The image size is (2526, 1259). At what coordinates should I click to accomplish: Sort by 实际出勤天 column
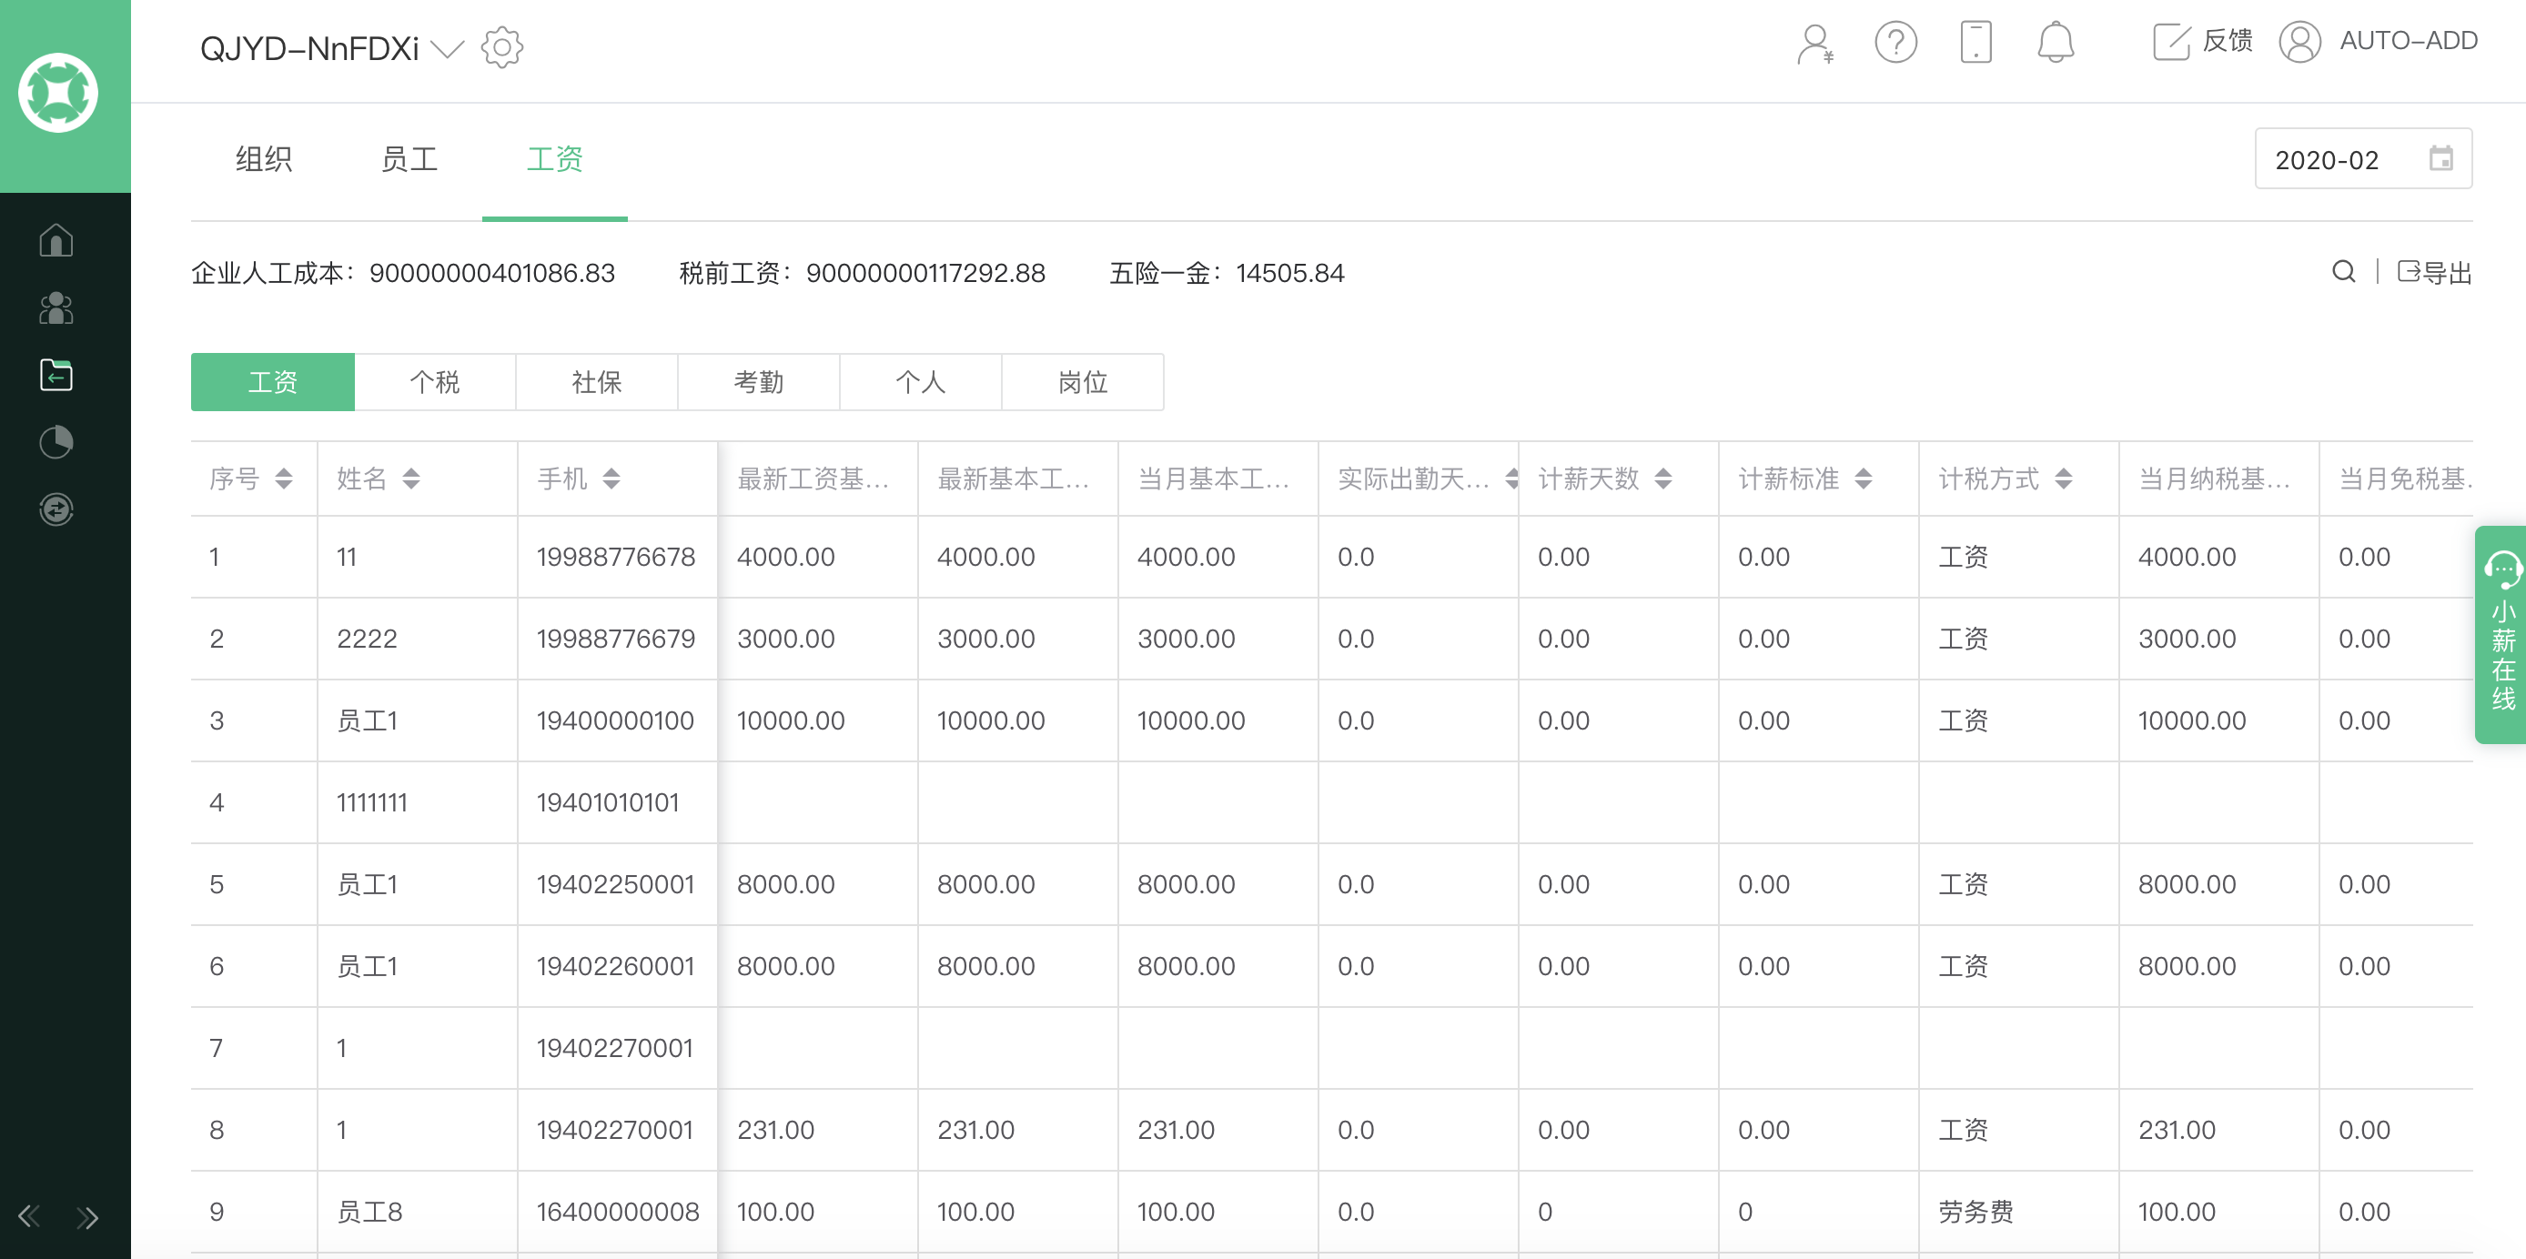(x=1511, y=478)
